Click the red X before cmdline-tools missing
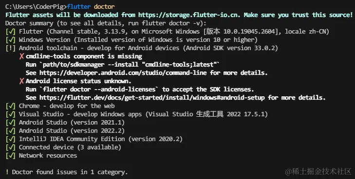Image resolution: width=355 pixels, height=179 pixels. point(21,56)
